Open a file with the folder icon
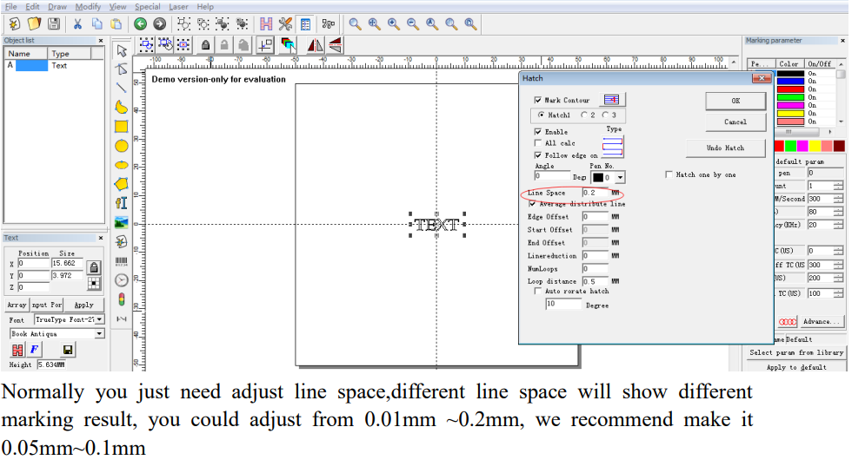Image resolution: width=865 pixels, height=473 pixels. click(x=34, y=23)
